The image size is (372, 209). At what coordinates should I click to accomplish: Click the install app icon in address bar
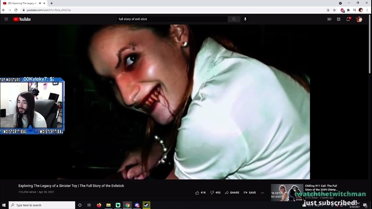click(x=328, y=10)
